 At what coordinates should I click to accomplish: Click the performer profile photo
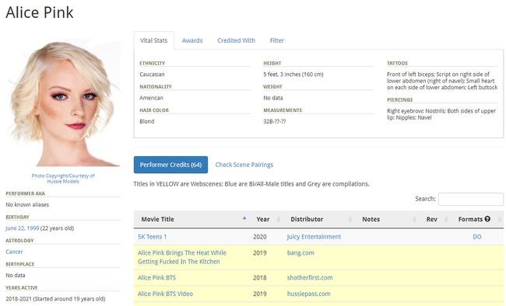pyautogui.click(x=63, y=103)
